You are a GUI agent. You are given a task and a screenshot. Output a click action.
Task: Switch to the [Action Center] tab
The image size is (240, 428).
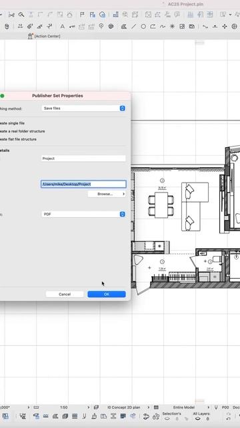pyautogui.click(x=47, y=36)
